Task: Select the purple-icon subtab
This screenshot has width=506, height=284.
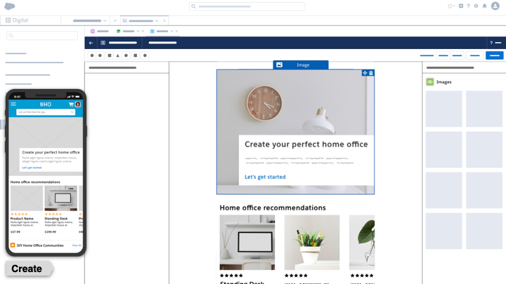Action: [99, 32]
